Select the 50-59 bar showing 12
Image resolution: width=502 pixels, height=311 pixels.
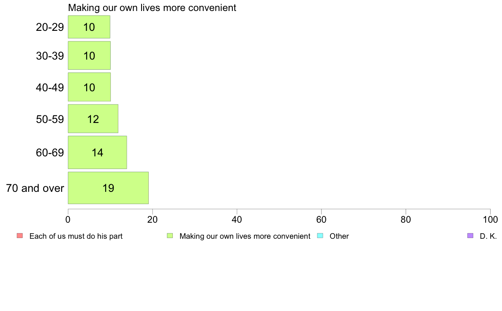pos(93,119)
